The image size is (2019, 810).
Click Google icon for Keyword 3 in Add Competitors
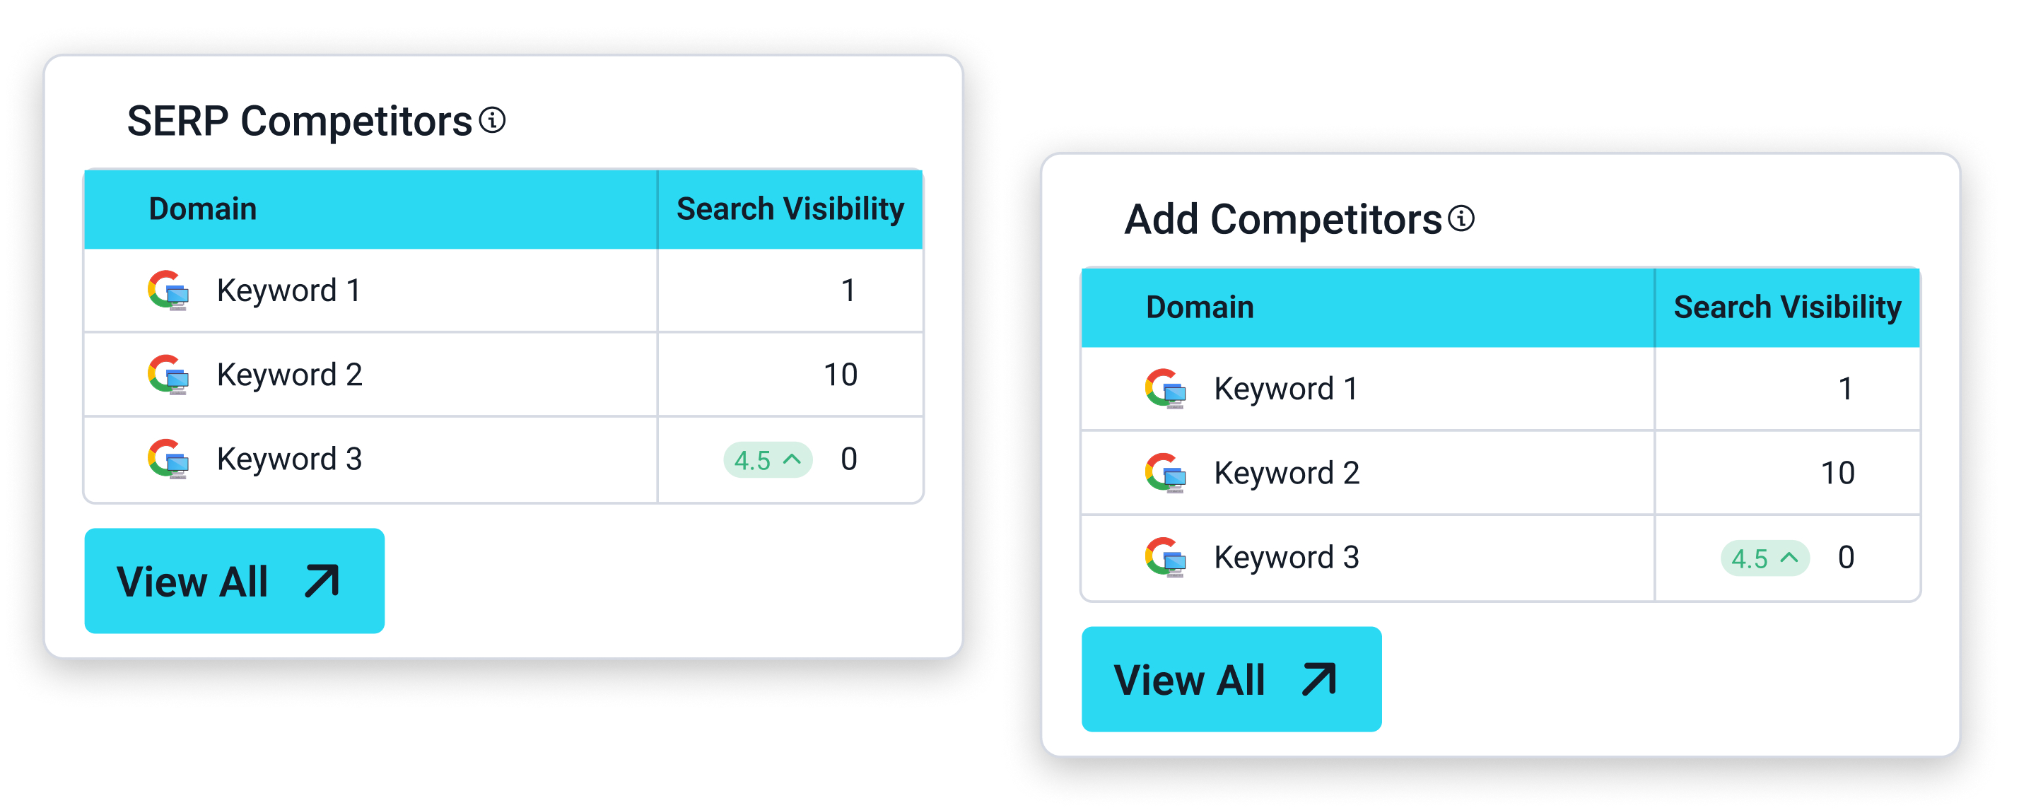coord(1165,557)
